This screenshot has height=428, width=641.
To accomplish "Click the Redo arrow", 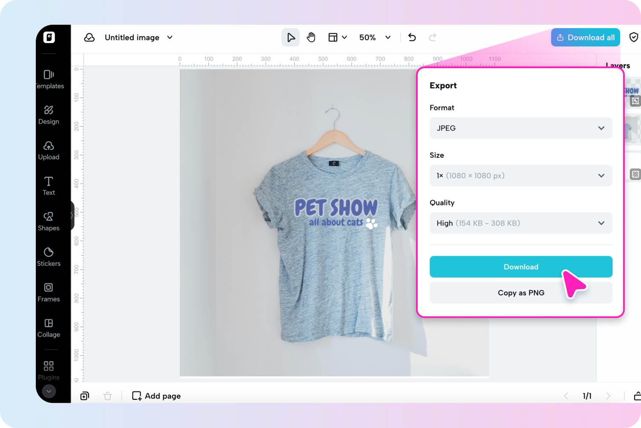I will pyautogui.click(x=432, y=37).
